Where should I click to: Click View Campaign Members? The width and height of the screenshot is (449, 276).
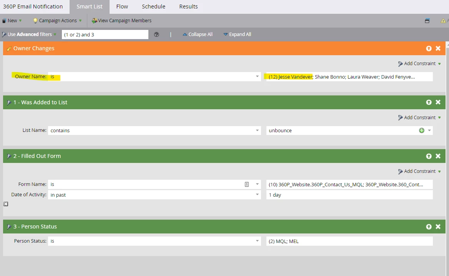[122, 21]
